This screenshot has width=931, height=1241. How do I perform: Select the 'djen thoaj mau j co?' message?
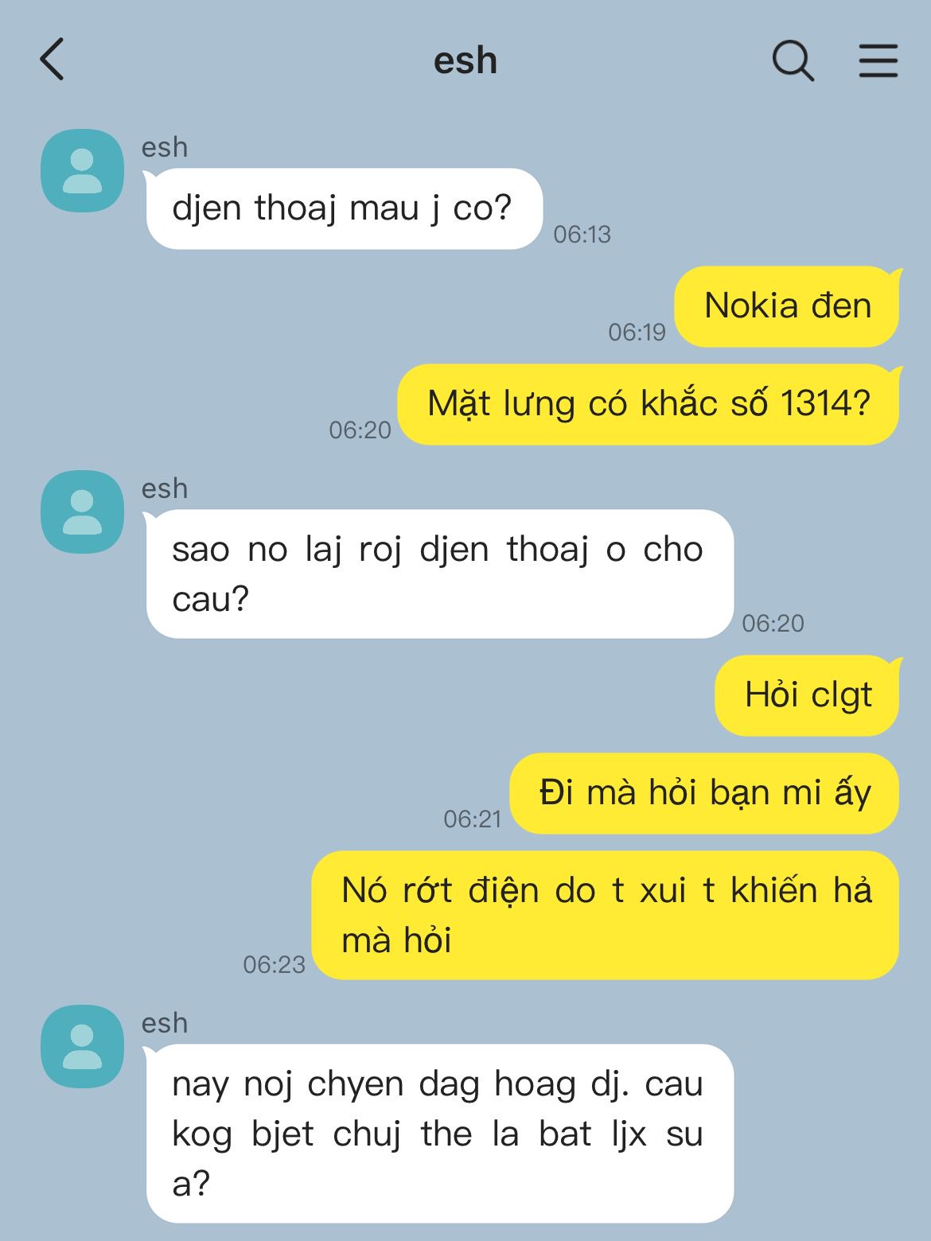click(344, 208)
